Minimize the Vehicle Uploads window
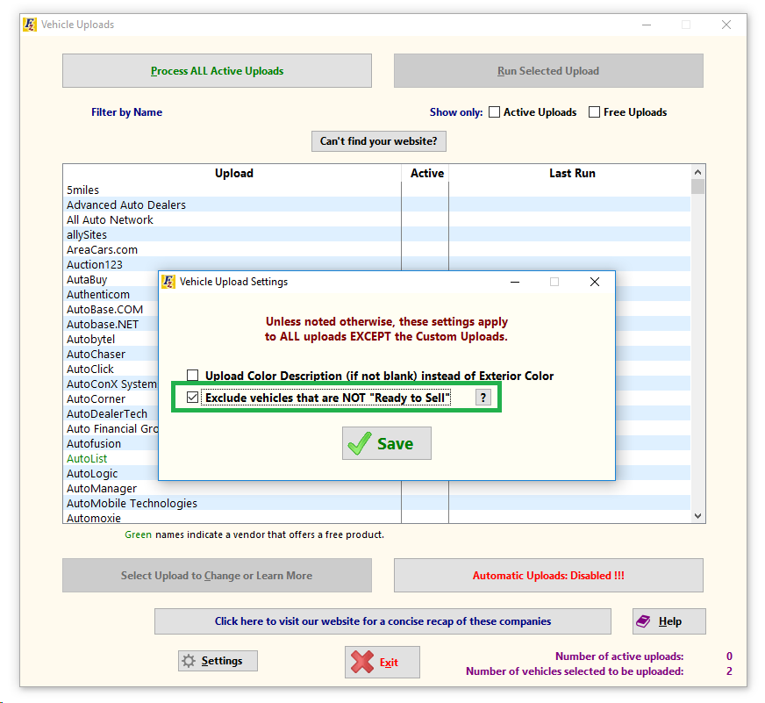This screenshot has width=765, height=703. click(x=647, y=25)
